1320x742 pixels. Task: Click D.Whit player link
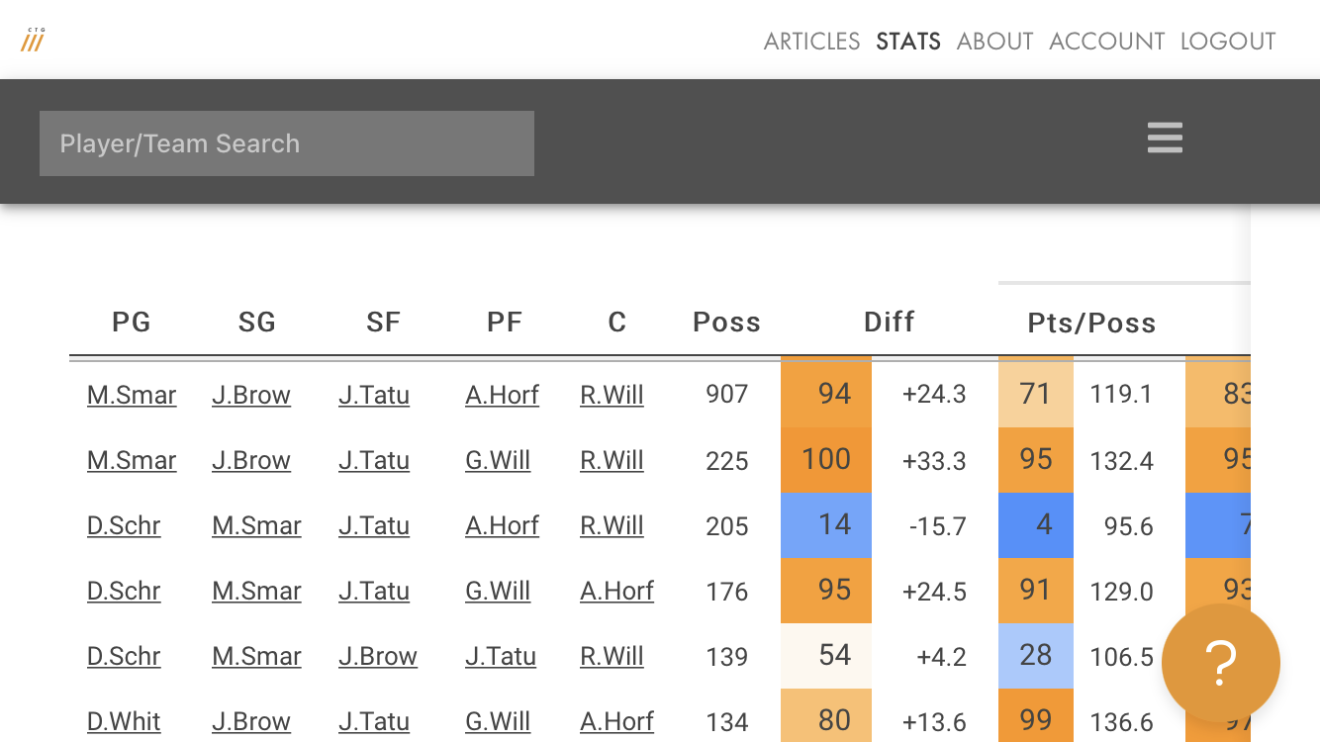pyautogui.click(x=124, y=721)
